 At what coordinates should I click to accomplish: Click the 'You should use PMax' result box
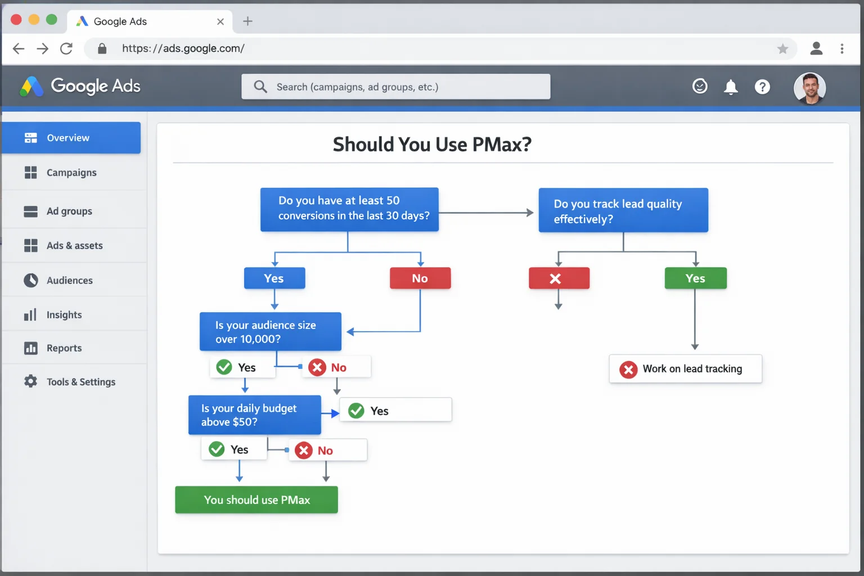click(x=256, y=499)
